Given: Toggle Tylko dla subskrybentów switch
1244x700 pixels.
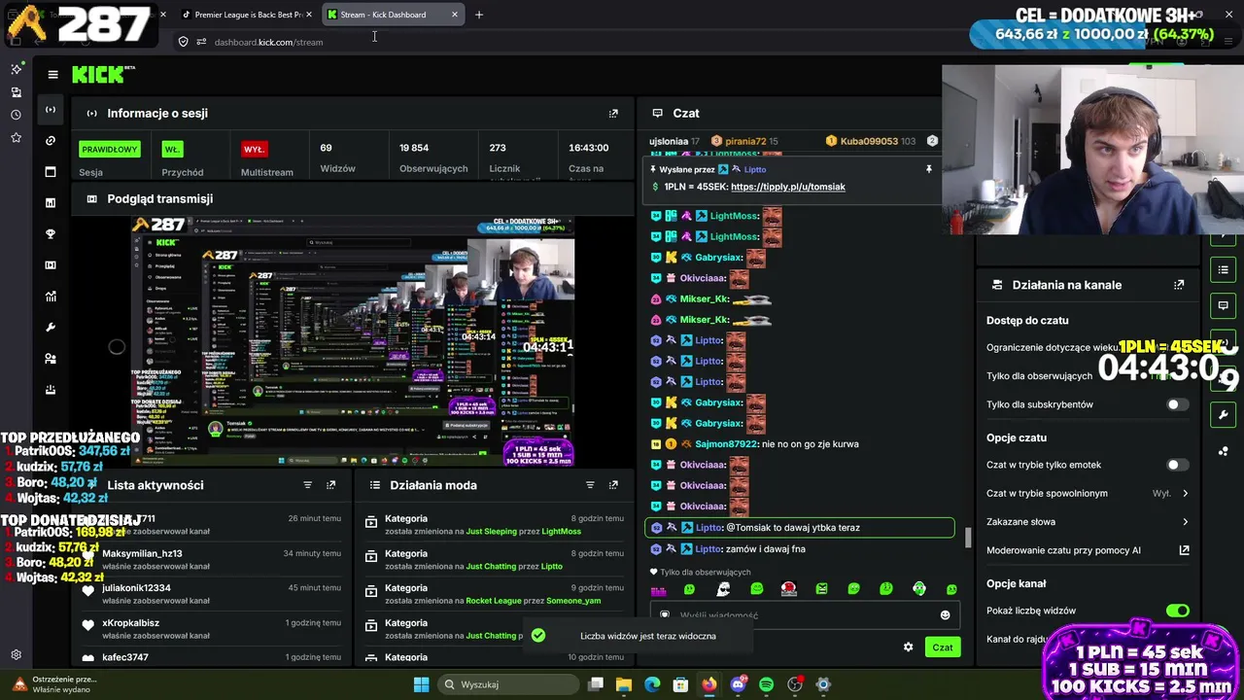Looking at the screenshot, I should (x=1177, y=404).
